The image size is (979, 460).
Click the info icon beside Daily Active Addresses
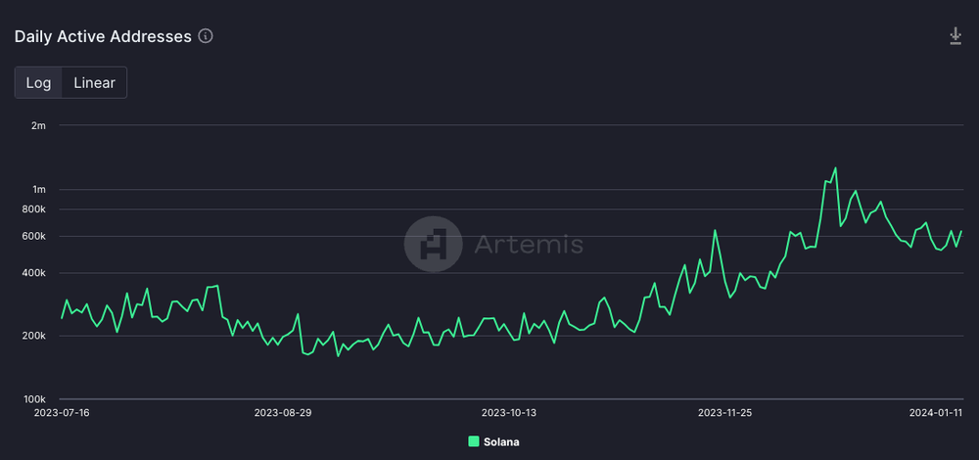click(206, 36)
